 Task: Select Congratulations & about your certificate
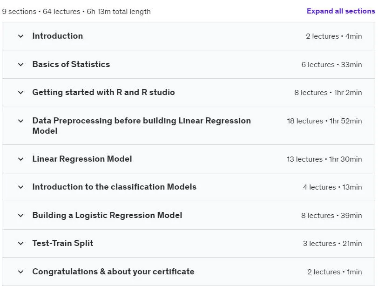click(x=113, y=272)
